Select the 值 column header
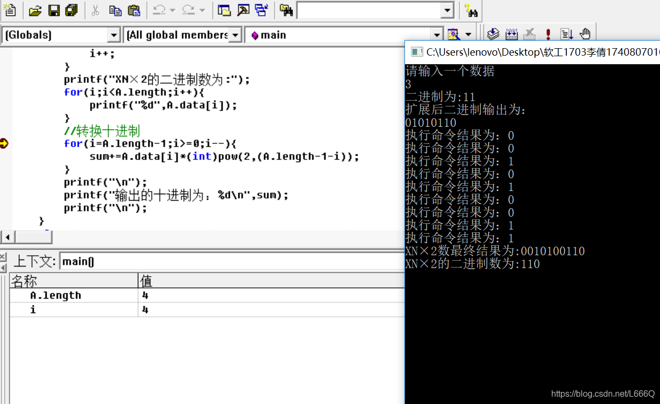This screenshot has height=404, width=660. (x=271, y=280)
